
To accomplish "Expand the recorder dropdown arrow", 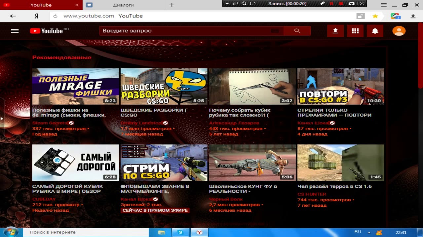I will coord(227,4).
